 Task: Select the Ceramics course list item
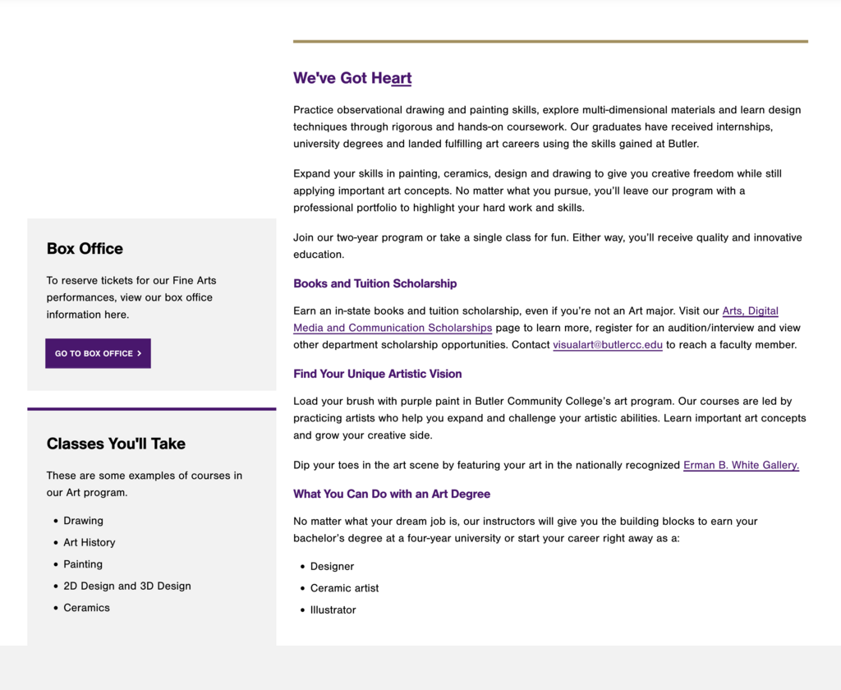[x=86, y=608]
